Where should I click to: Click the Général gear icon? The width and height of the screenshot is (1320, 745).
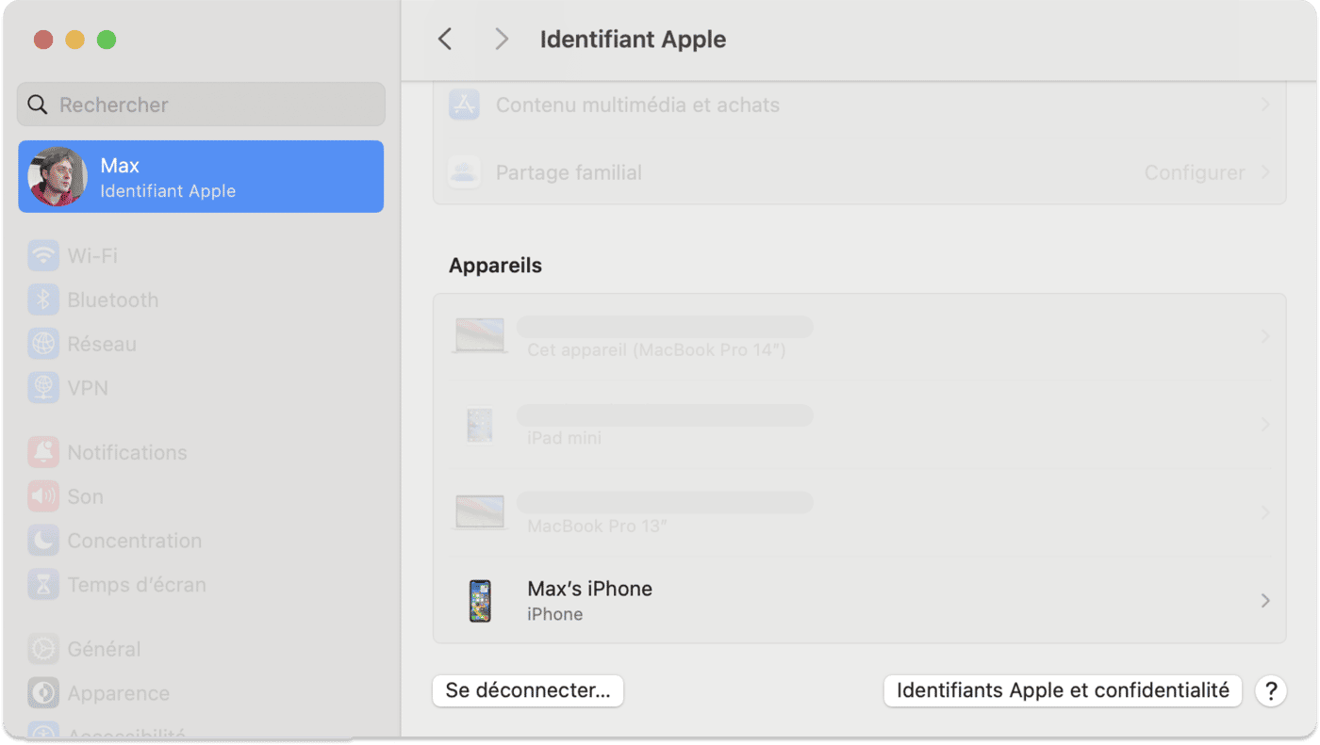(43, 649)
